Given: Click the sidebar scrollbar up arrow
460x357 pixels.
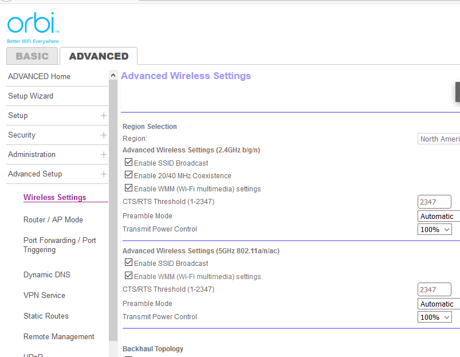Looking at the screenshot, I should (113, 74).
